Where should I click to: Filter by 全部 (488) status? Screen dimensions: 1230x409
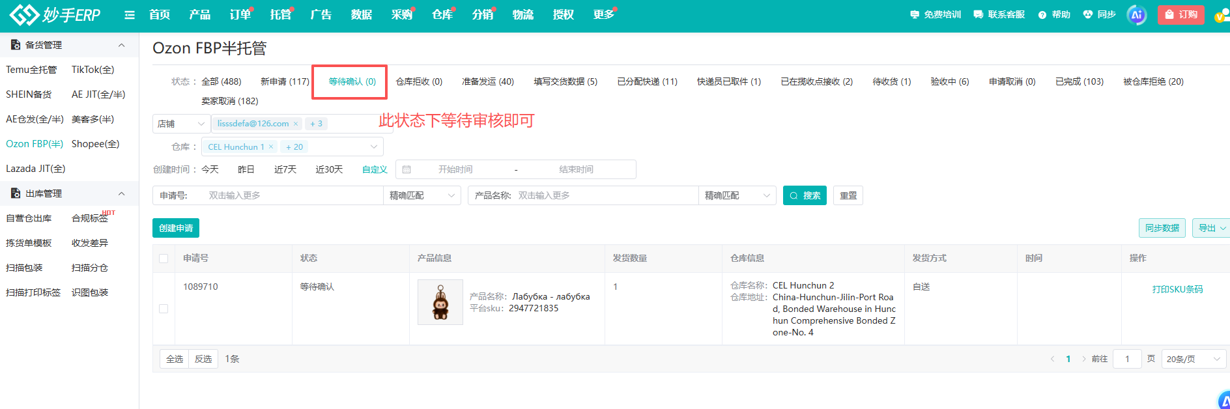[x=222, y=81]
